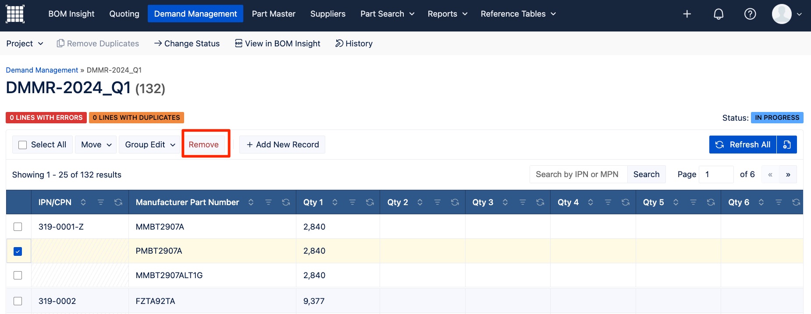Filter the Qty 4 column
This screenshot has height=314, width=811.
point(608,202)
